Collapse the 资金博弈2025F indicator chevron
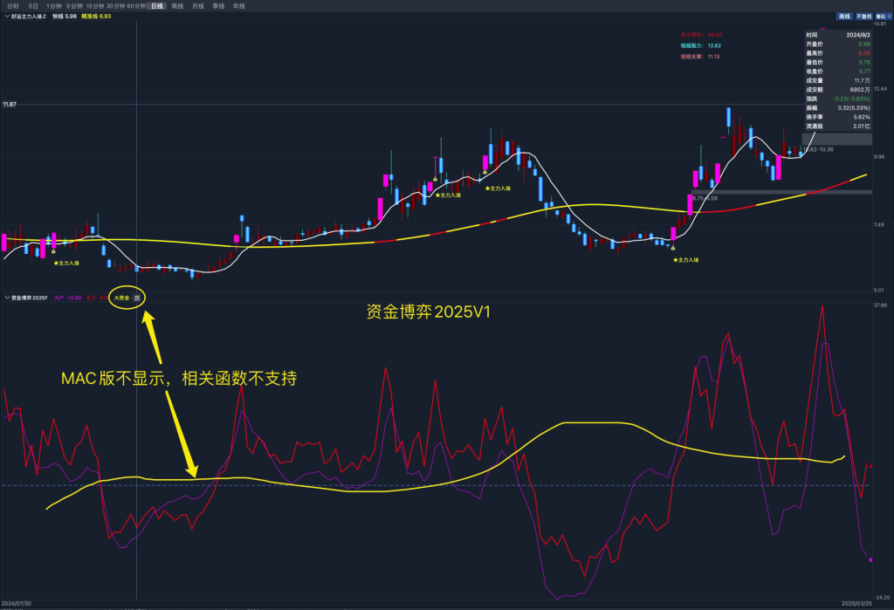This screenshot has width=894, height=610. (x=7, y=298)
